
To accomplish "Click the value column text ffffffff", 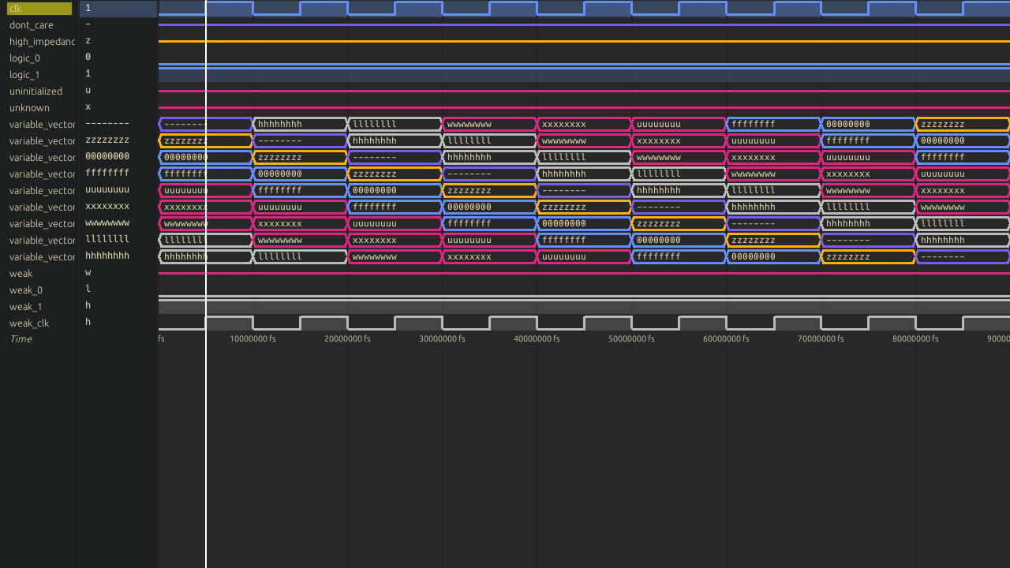I will (x=107, y=174).
